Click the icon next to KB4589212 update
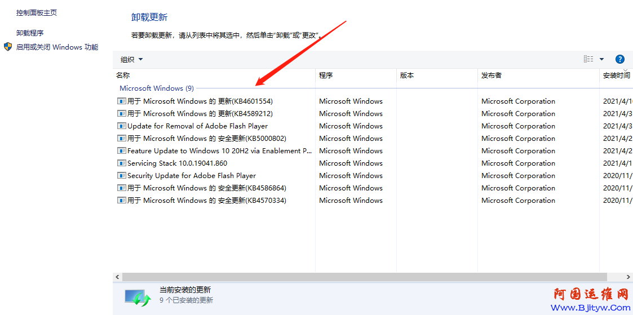633x315 pixels. [121, 114]
